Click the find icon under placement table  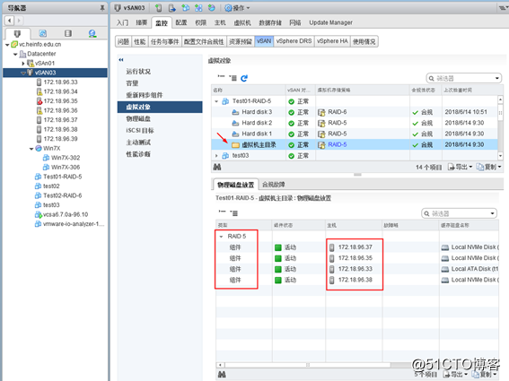point(222,375)
